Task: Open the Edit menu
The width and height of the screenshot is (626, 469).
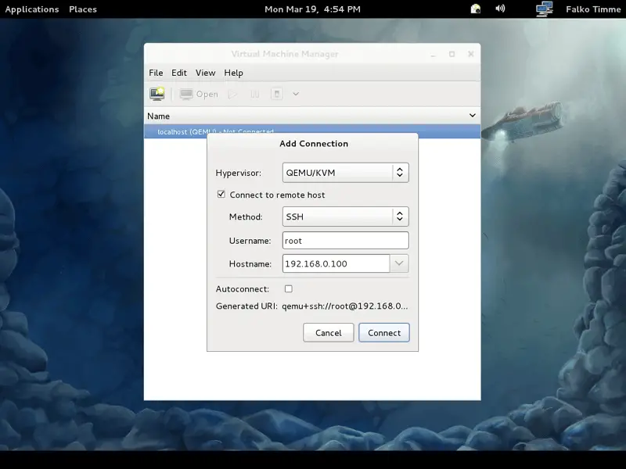Action: click(x=179, y=73)
